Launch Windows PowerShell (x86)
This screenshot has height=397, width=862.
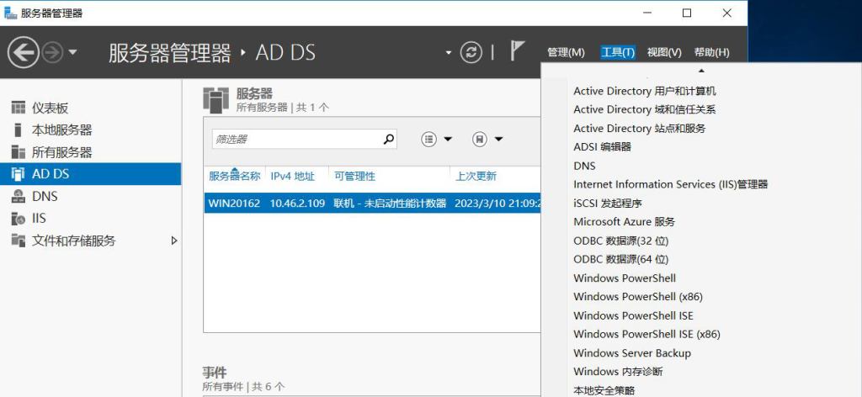click(638, 297)
